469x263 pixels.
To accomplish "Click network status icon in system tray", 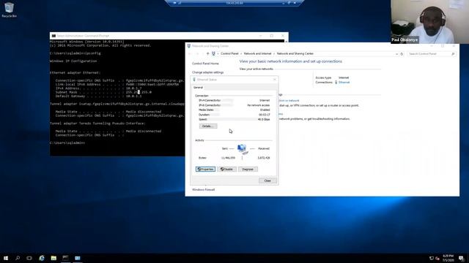I will pos(432,258).
